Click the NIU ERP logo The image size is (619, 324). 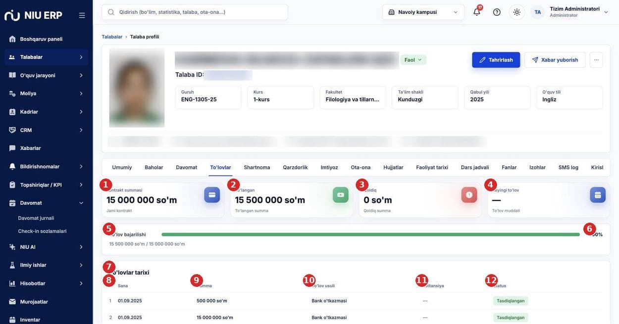coord(33,15)
